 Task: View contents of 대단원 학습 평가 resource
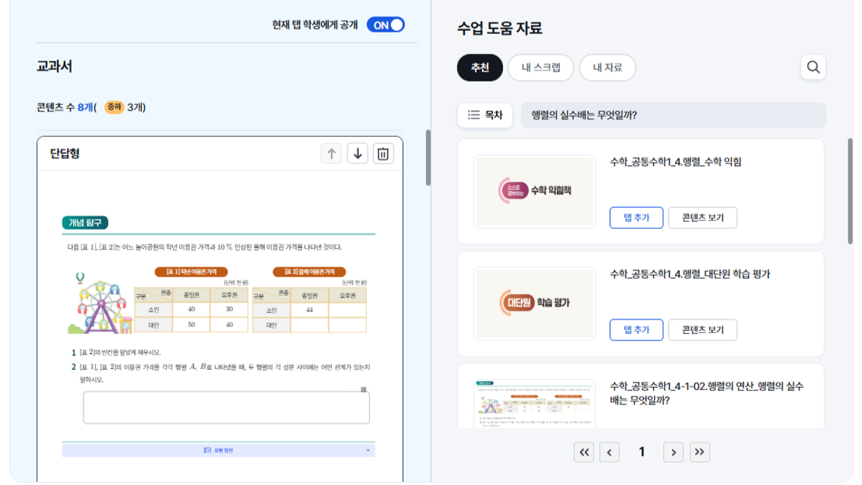pyautogui.click(x=702, y=330)
